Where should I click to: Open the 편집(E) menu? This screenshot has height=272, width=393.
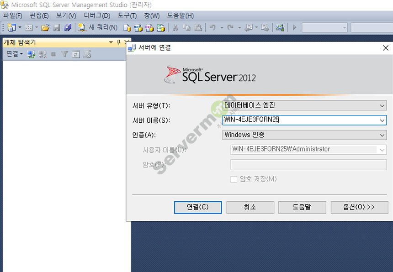click(39, 16)
